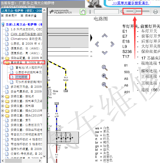Click tree horizontal scrollbar right arrow
This screenshot has height=163, width=160.
[x=40, y=161]
